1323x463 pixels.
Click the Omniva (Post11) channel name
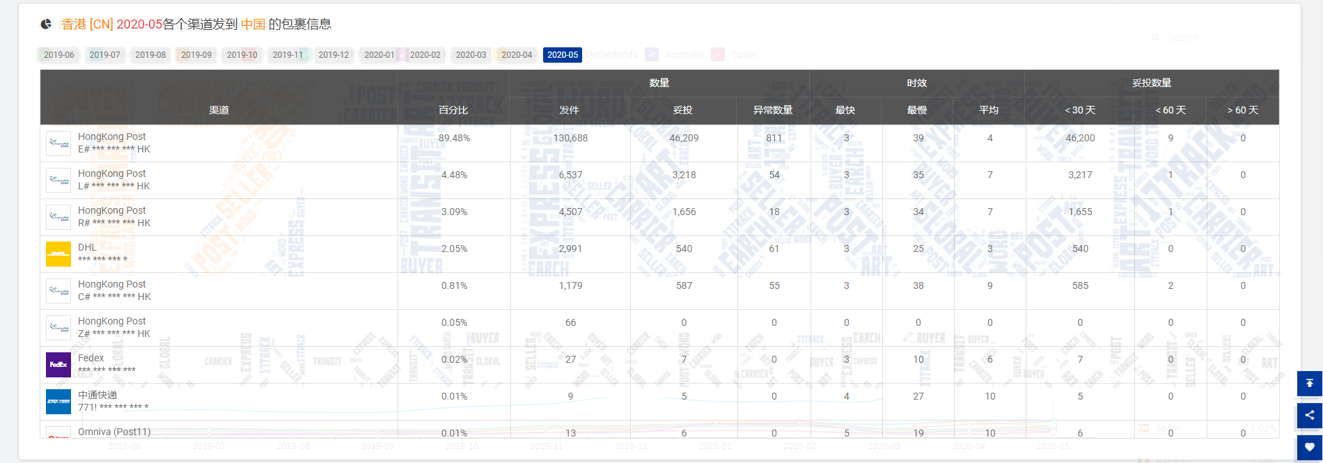pyautogui.click(x=114, y=432)
